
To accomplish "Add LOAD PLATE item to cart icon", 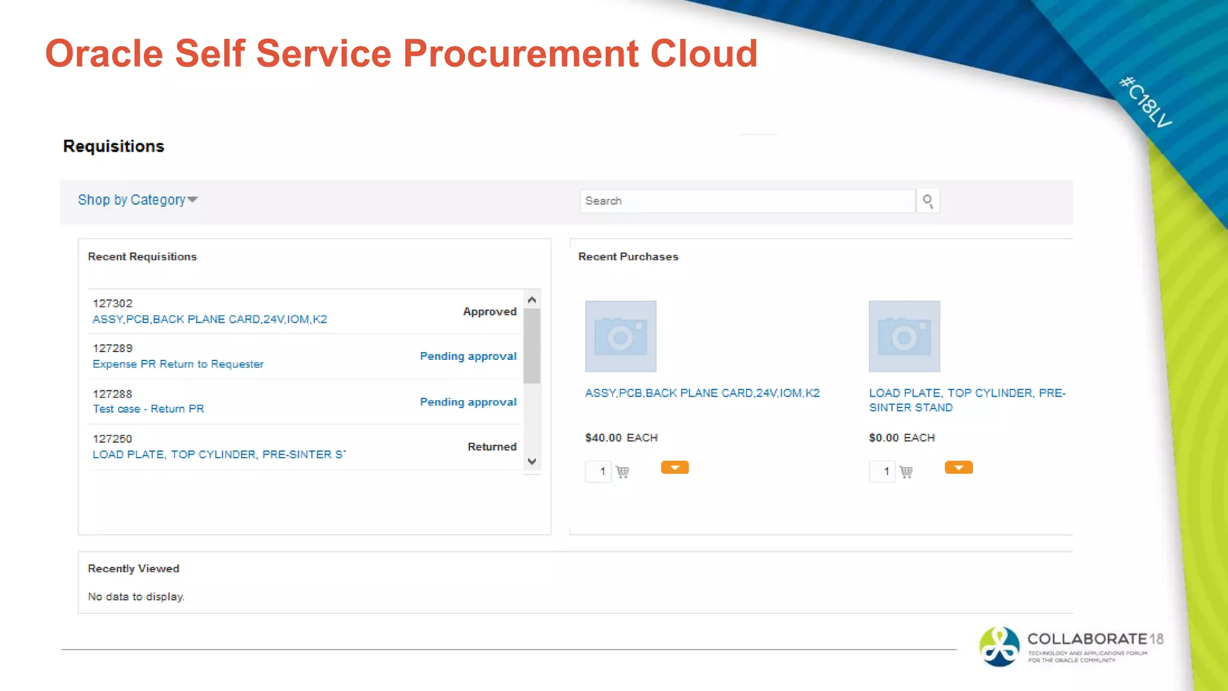I will [906, 472].
